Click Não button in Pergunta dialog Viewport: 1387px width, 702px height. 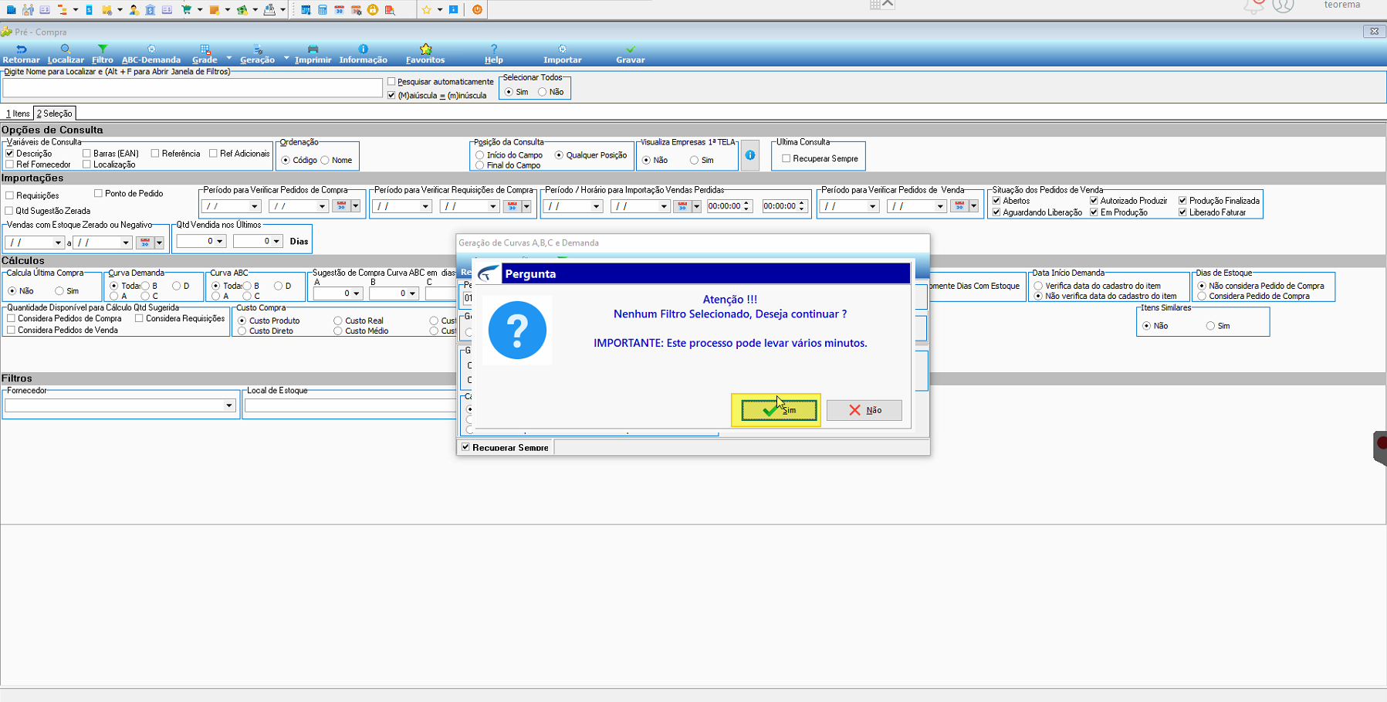864,410
